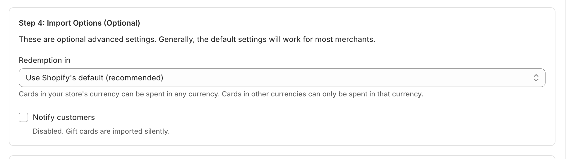
Task: Click the word "(Optional)" in heading
Action: (122, 23)
